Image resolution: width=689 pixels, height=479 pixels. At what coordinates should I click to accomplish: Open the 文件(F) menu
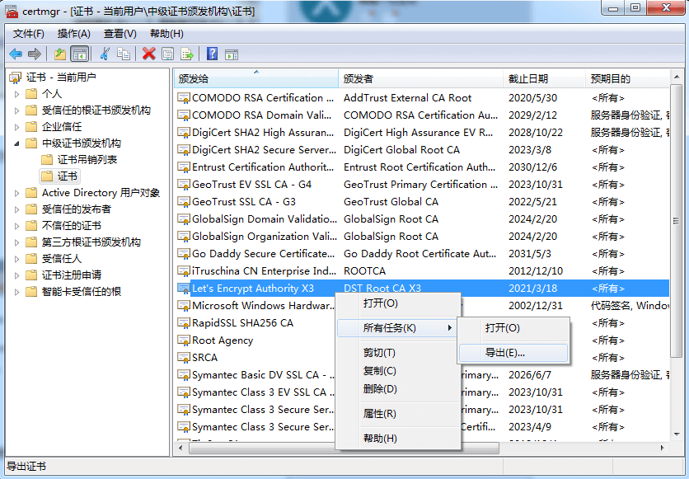pyautogui.click(x=29, y=34)
